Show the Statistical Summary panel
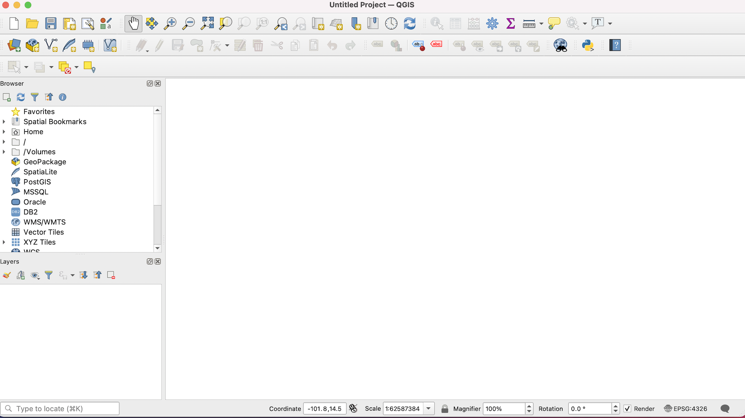The height and width of the screenshot is (418, 745). tap(510, 23)
